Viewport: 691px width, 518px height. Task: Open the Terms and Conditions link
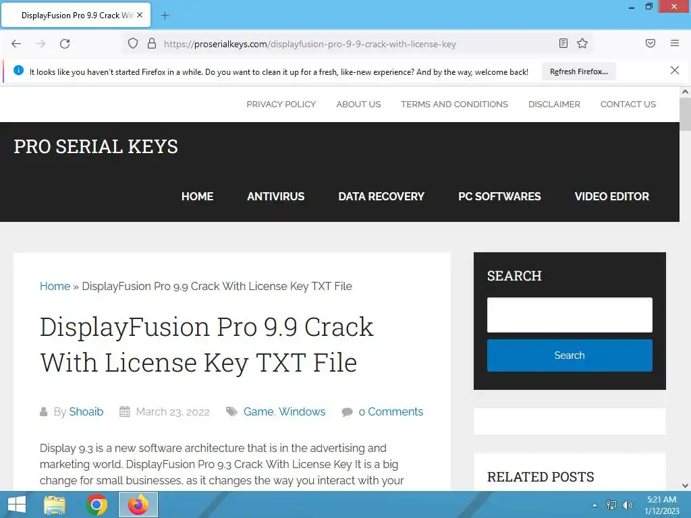coord(454,105)
